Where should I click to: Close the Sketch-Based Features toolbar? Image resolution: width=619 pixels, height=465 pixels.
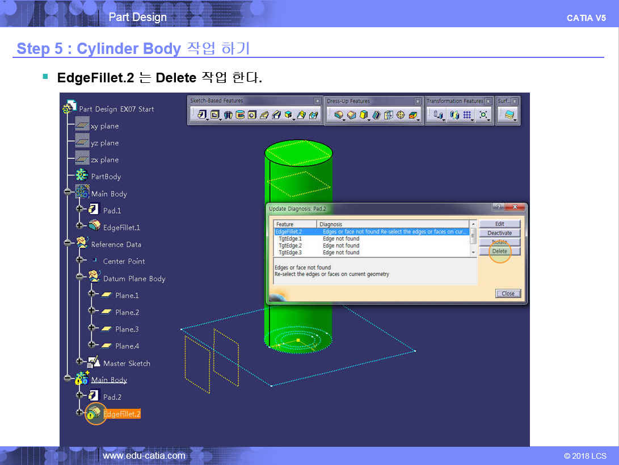[x=318, y=101]
